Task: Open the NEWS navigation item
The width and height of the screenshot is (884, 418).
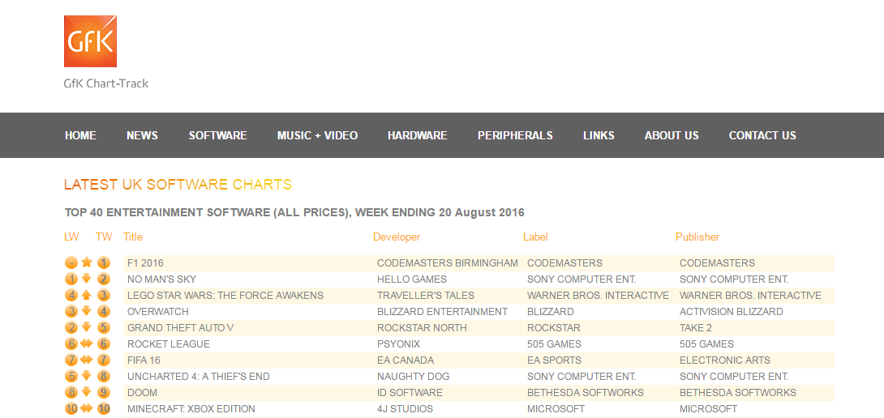Action: pos(142,135)
